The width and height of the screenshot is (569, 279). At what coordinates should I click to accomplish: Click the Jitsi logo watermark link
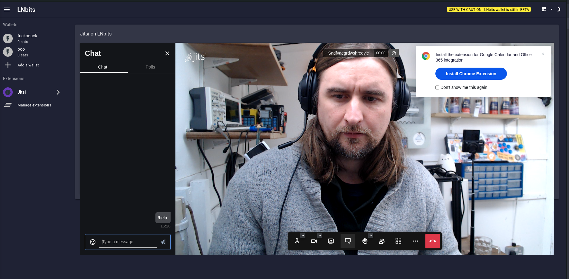[196, 57]
